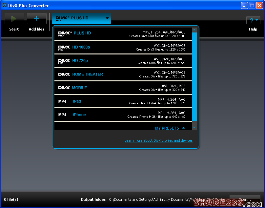This screenshot has height=208, width=265.
Task: Select the DivX HD 1080p profile
Action: 123,47
